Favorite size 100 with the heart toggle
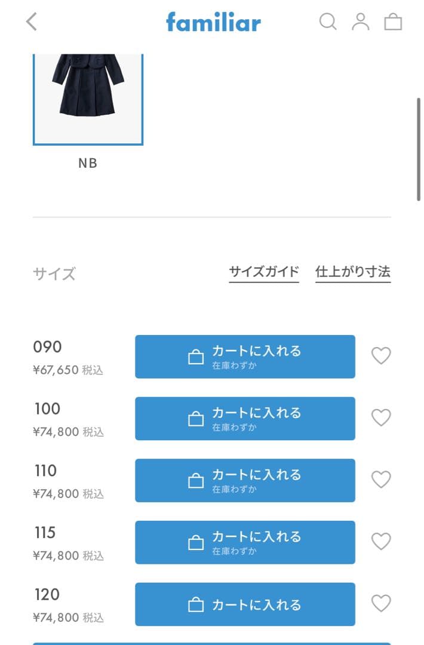This screenshot has height=645, width=424. pos(381,418)
